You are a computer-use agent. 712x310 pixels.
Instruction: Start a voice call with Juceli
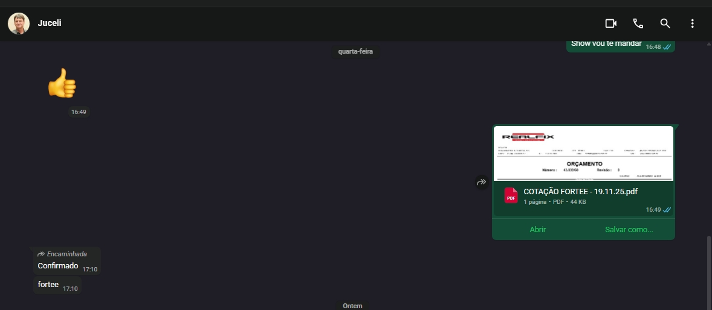tap(638, 24)
